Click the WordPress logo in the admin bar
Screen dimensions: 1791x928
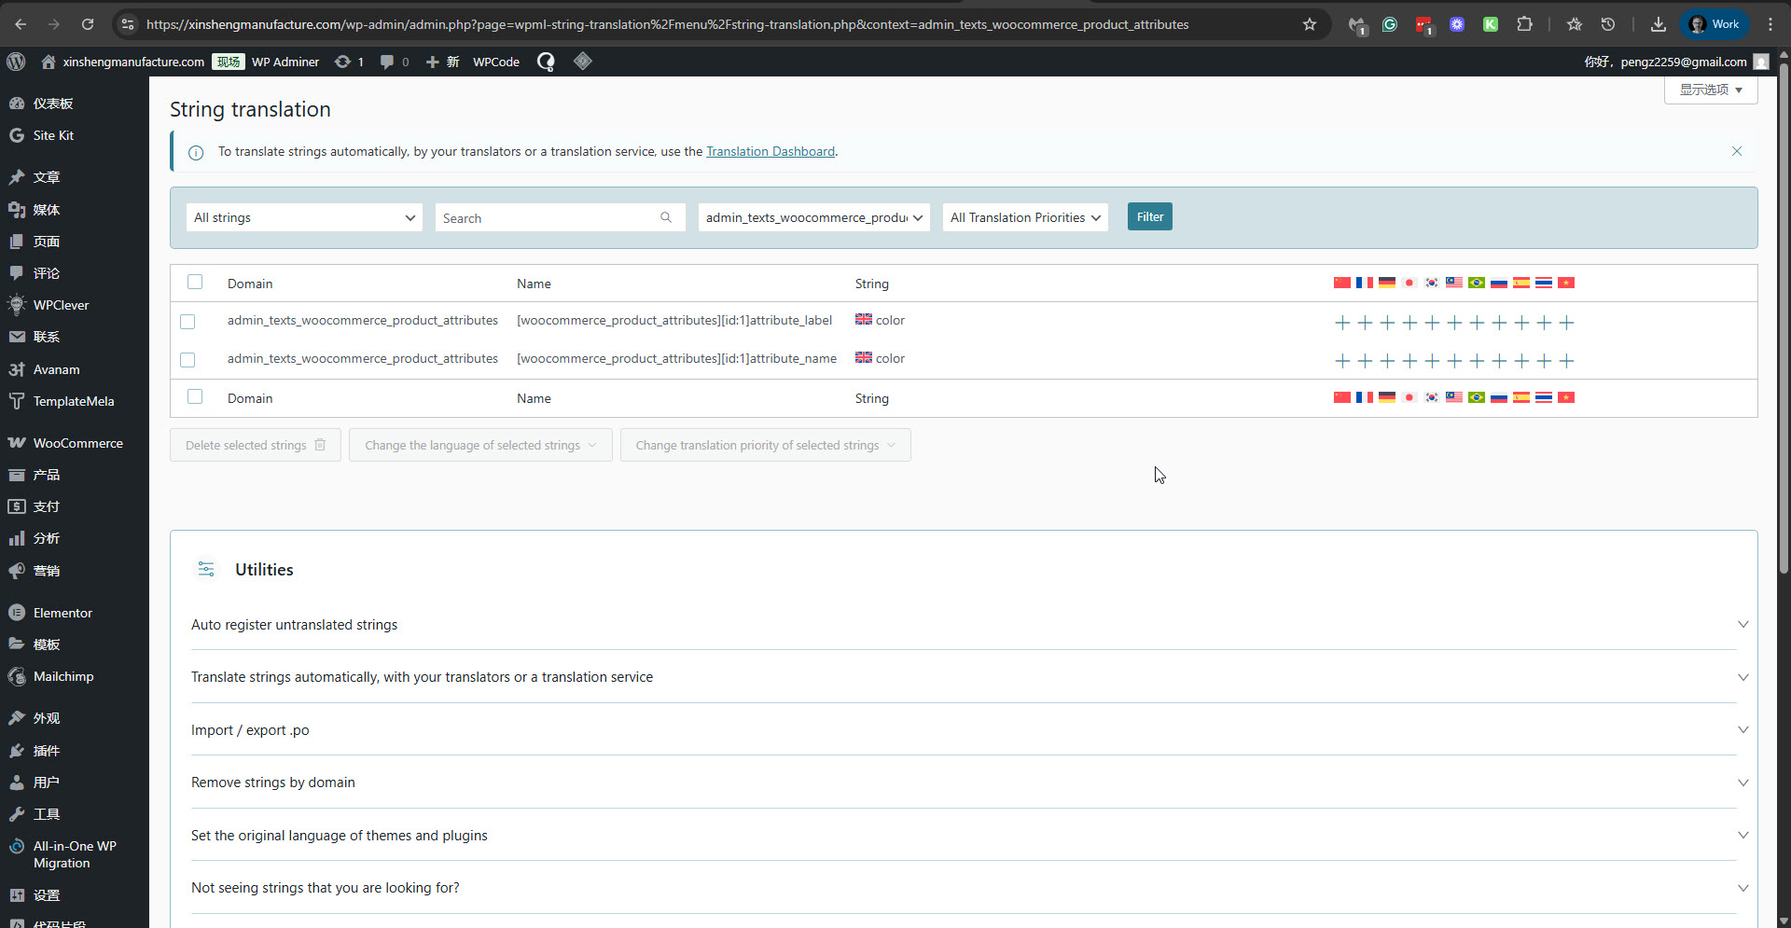coord(16,62)
